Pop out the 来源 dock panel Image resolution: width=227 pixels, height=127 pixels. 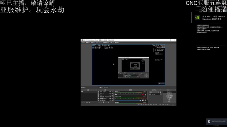113,90
